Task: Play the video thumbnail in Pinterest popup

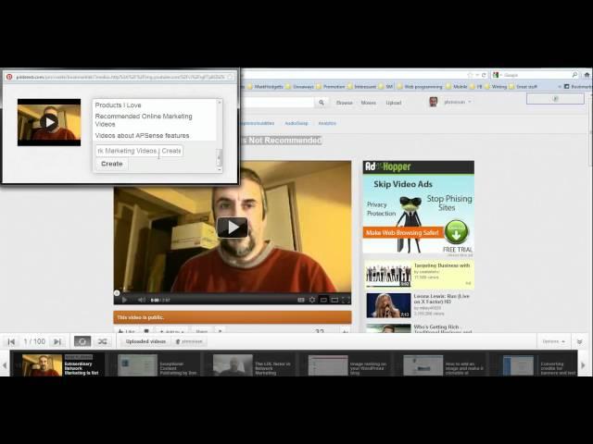Action: point(49,122)
